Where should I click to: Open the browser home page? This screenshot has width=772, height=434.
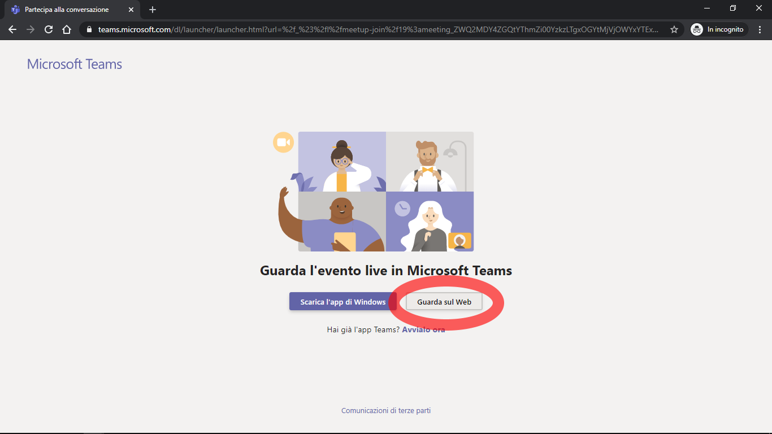point(67,29)
